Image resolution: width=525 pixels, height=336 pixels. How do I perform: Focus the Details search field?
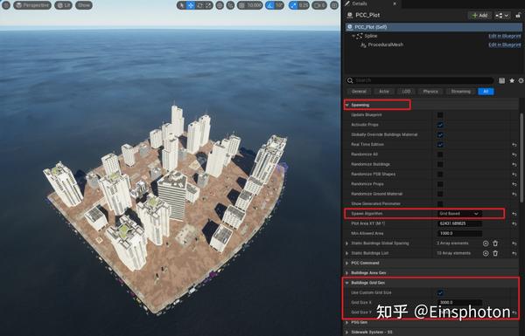pos(420,80)
